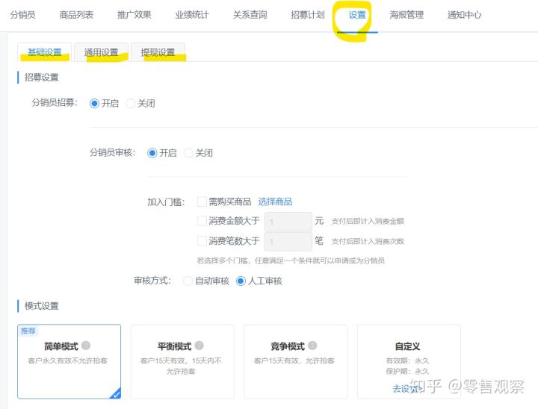538x409 pixels.
Task: Select 招募计划 tab
Action: pyautogui.click(x=308, y=15)
